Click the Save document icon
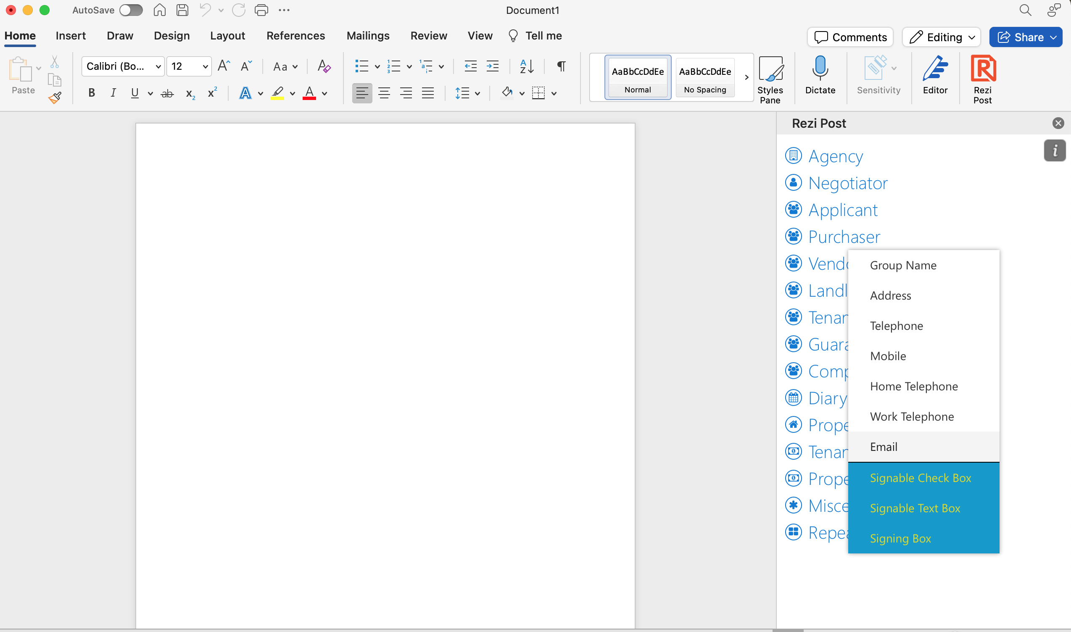This screenshot has width=1071, height=632. [x=182, y=10]
